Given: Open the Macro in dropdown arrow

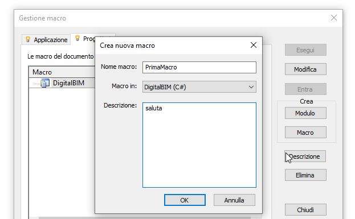Looking at the screenshot, I should point(251,87).
